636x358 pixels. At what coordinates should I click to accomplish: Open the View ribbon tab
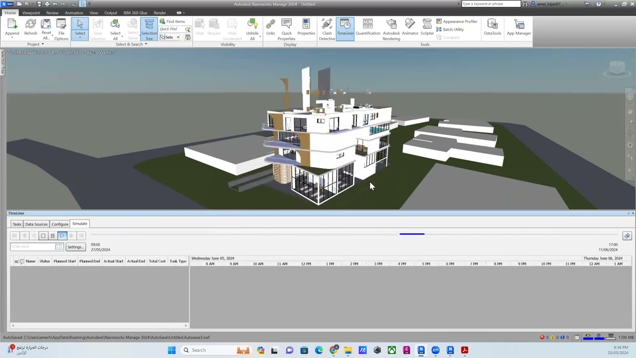(x=93, y=13)
